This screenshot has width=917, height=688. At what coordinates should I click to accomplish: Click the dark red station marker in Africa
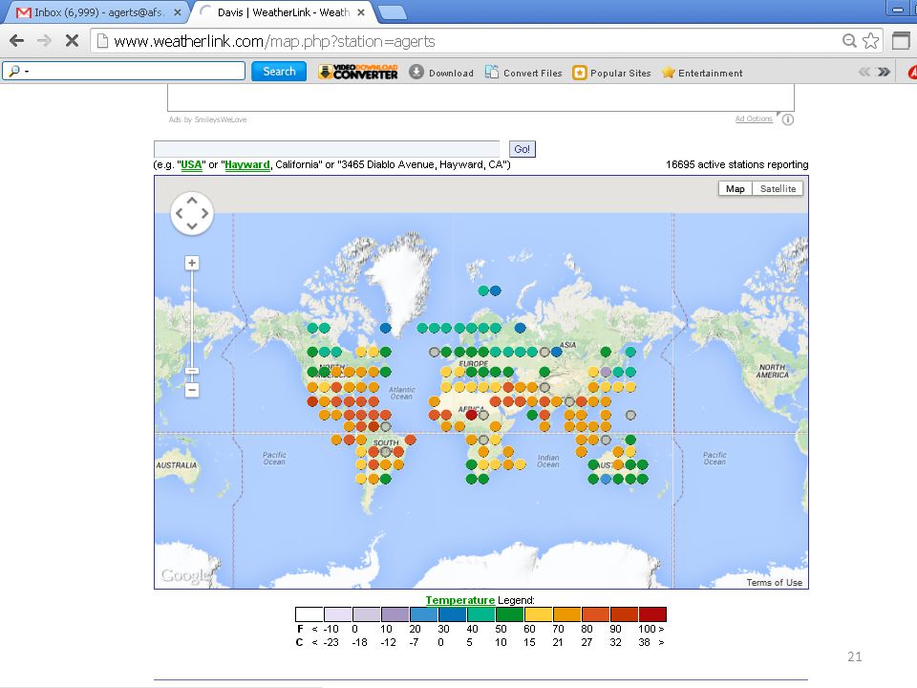(x=471, y=415)
